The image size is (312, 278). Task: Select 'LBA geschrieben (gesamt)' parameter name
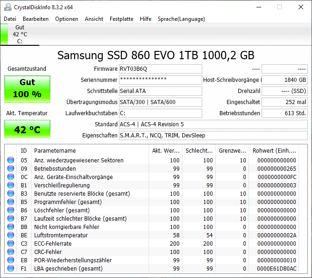[x=69, y=269]
